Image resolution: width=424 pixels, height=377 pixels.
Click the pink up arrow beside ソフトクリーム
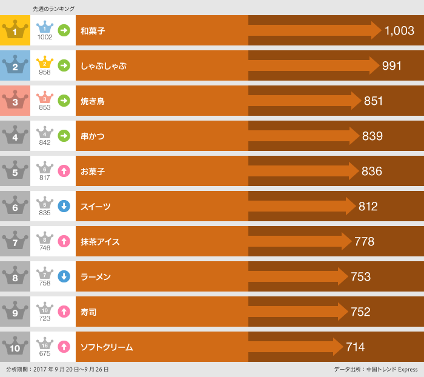(x=64, y=347)
